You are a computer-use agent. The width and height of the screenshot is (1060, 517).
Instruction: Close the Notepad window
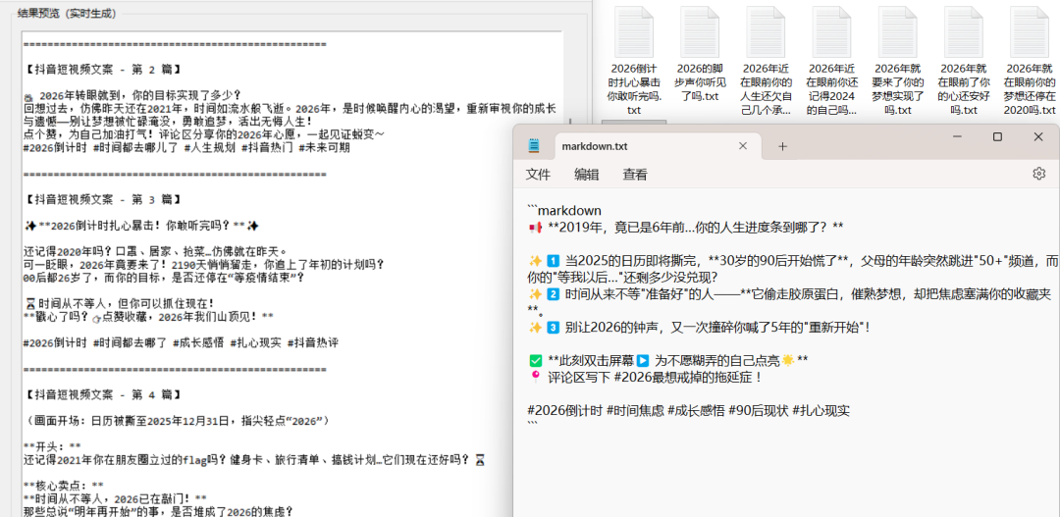(1038, 137)
